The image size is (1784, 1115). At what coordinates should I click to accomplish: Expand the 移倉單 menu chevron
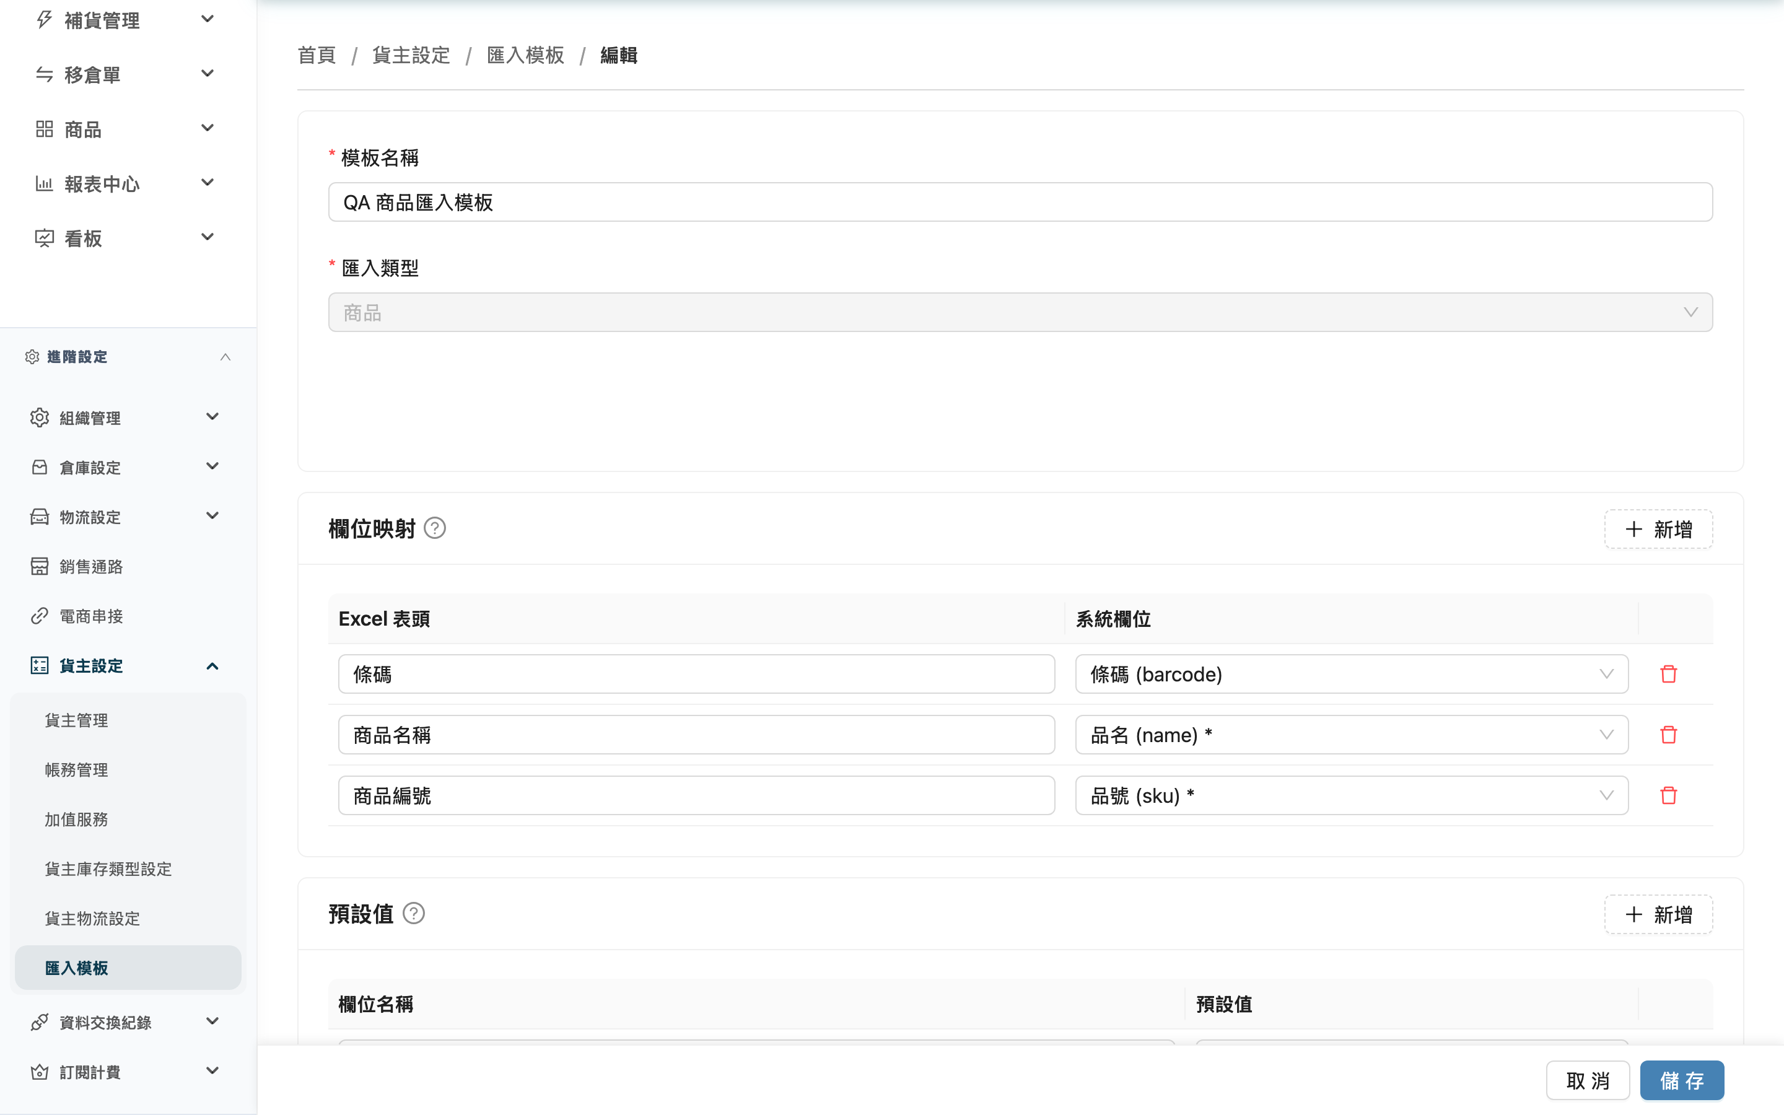(x=208, y=74)
